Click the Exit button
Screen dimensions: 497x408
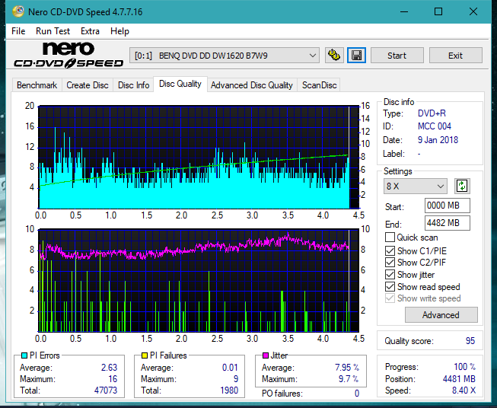tap(455, 56)
